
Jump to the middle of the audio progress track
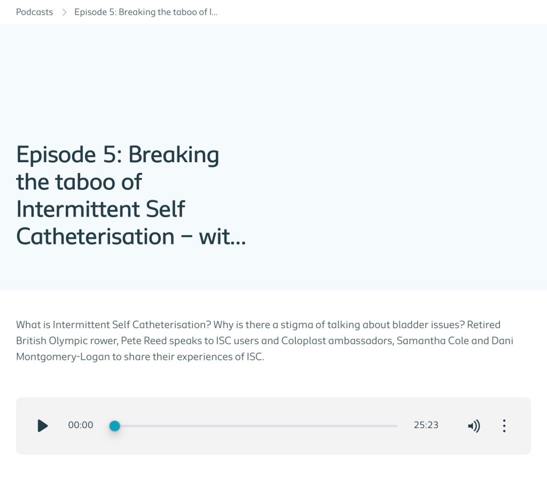[256, 426]
